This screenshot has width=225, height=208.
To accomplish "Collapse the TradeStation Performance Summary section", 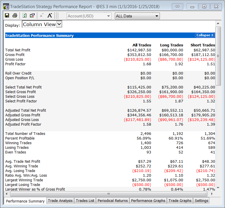I will (205, 35).
